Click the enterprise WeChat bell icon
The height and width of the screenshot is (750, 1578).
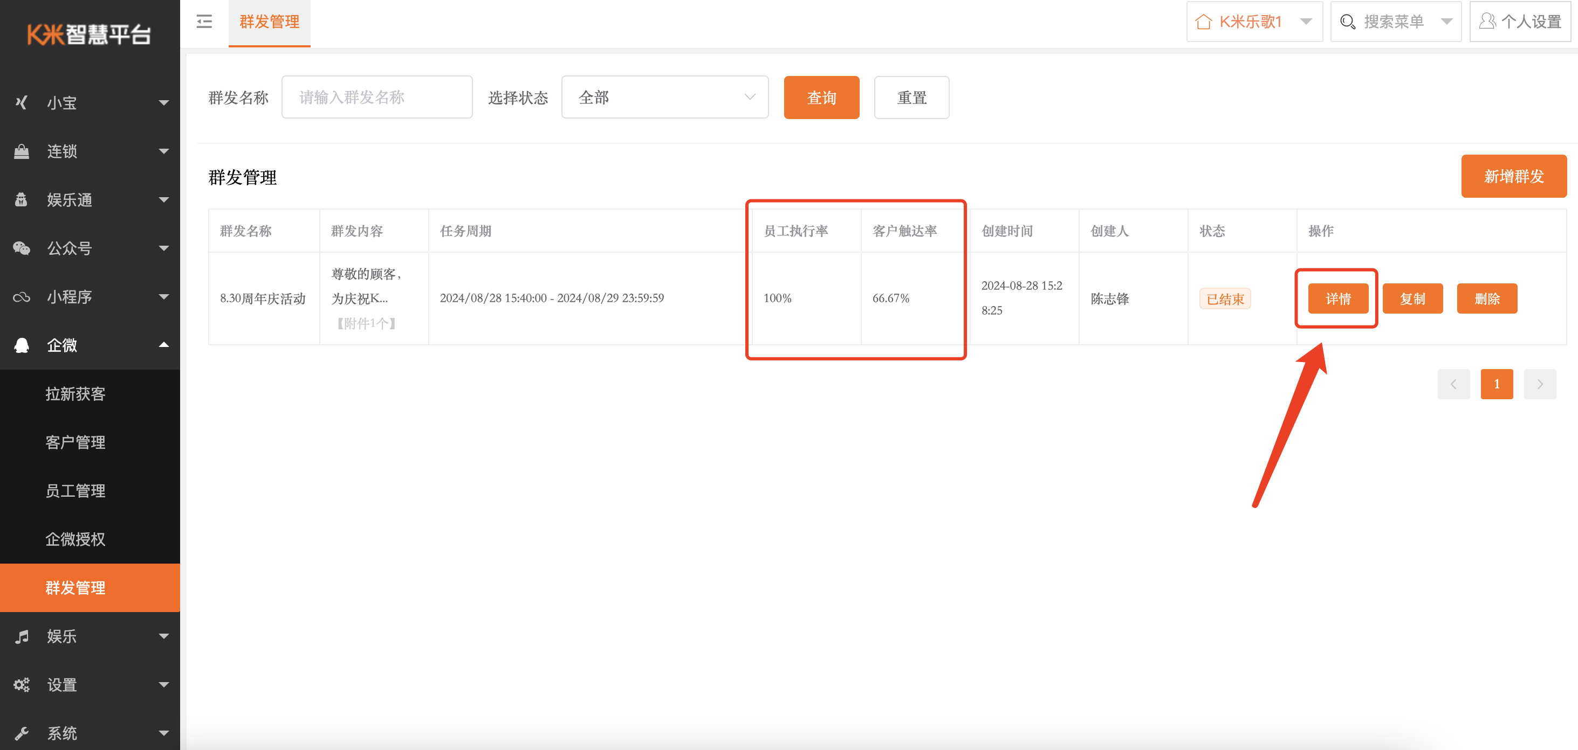pyautogui.click(x=22, y=345)
